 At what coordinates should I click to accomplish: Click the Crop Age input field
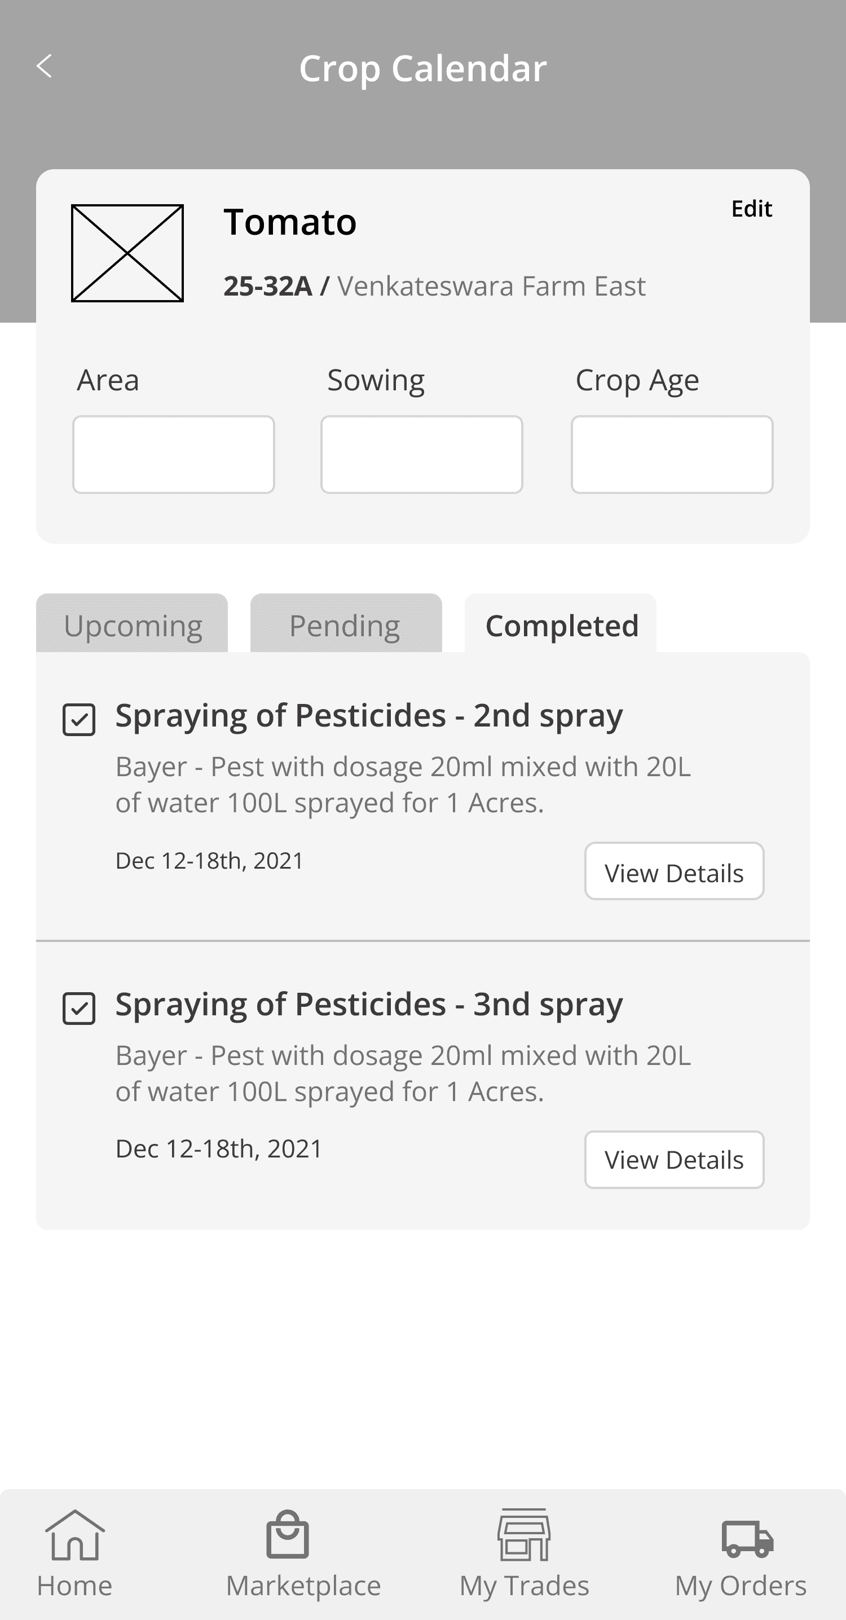pyautogui.click(x=672, y=454)
